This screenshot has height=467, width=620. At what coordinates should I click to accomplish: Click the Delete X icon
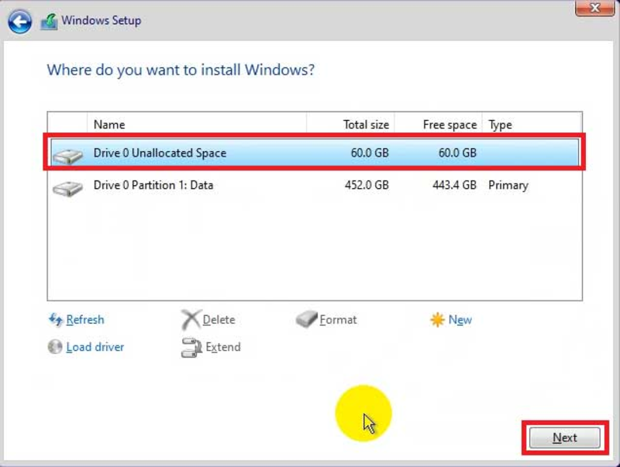[x=191, y=320]
